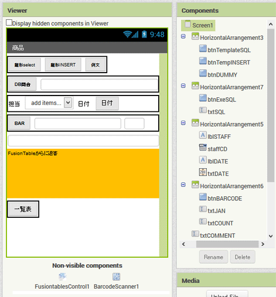Collapse the HorizontalArrangement3 tree node
276x297 pixels.
183,36
